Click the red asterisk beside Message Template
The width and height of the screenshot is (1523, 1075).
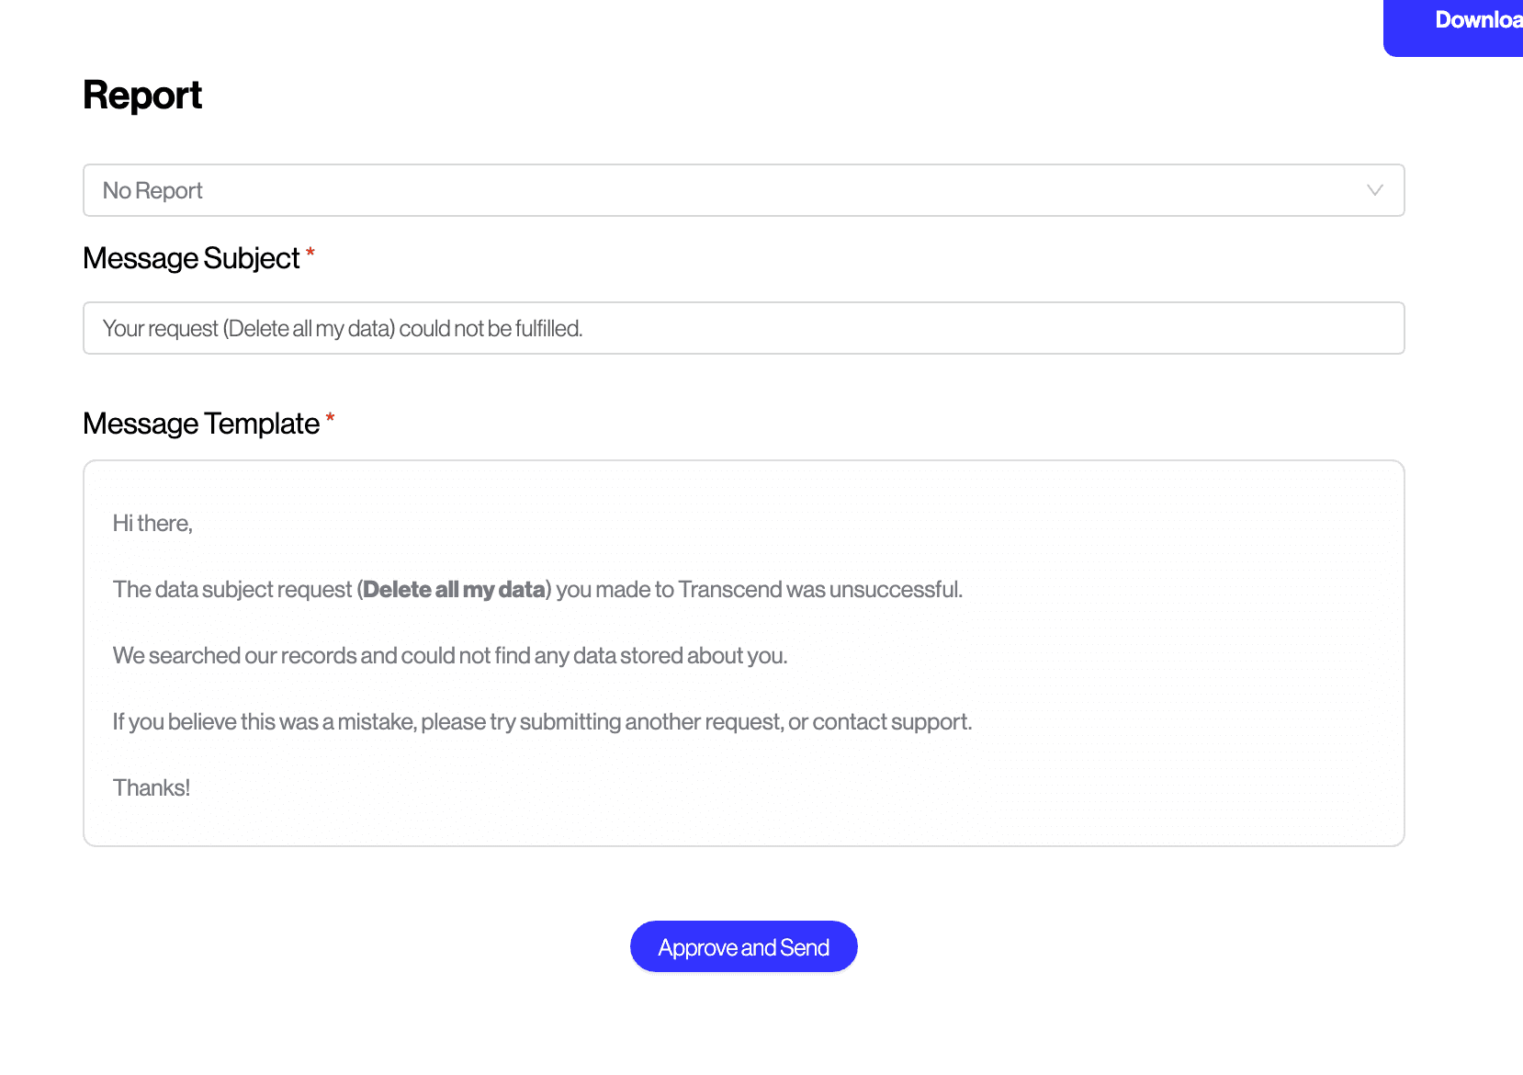(x=330, y=418)
